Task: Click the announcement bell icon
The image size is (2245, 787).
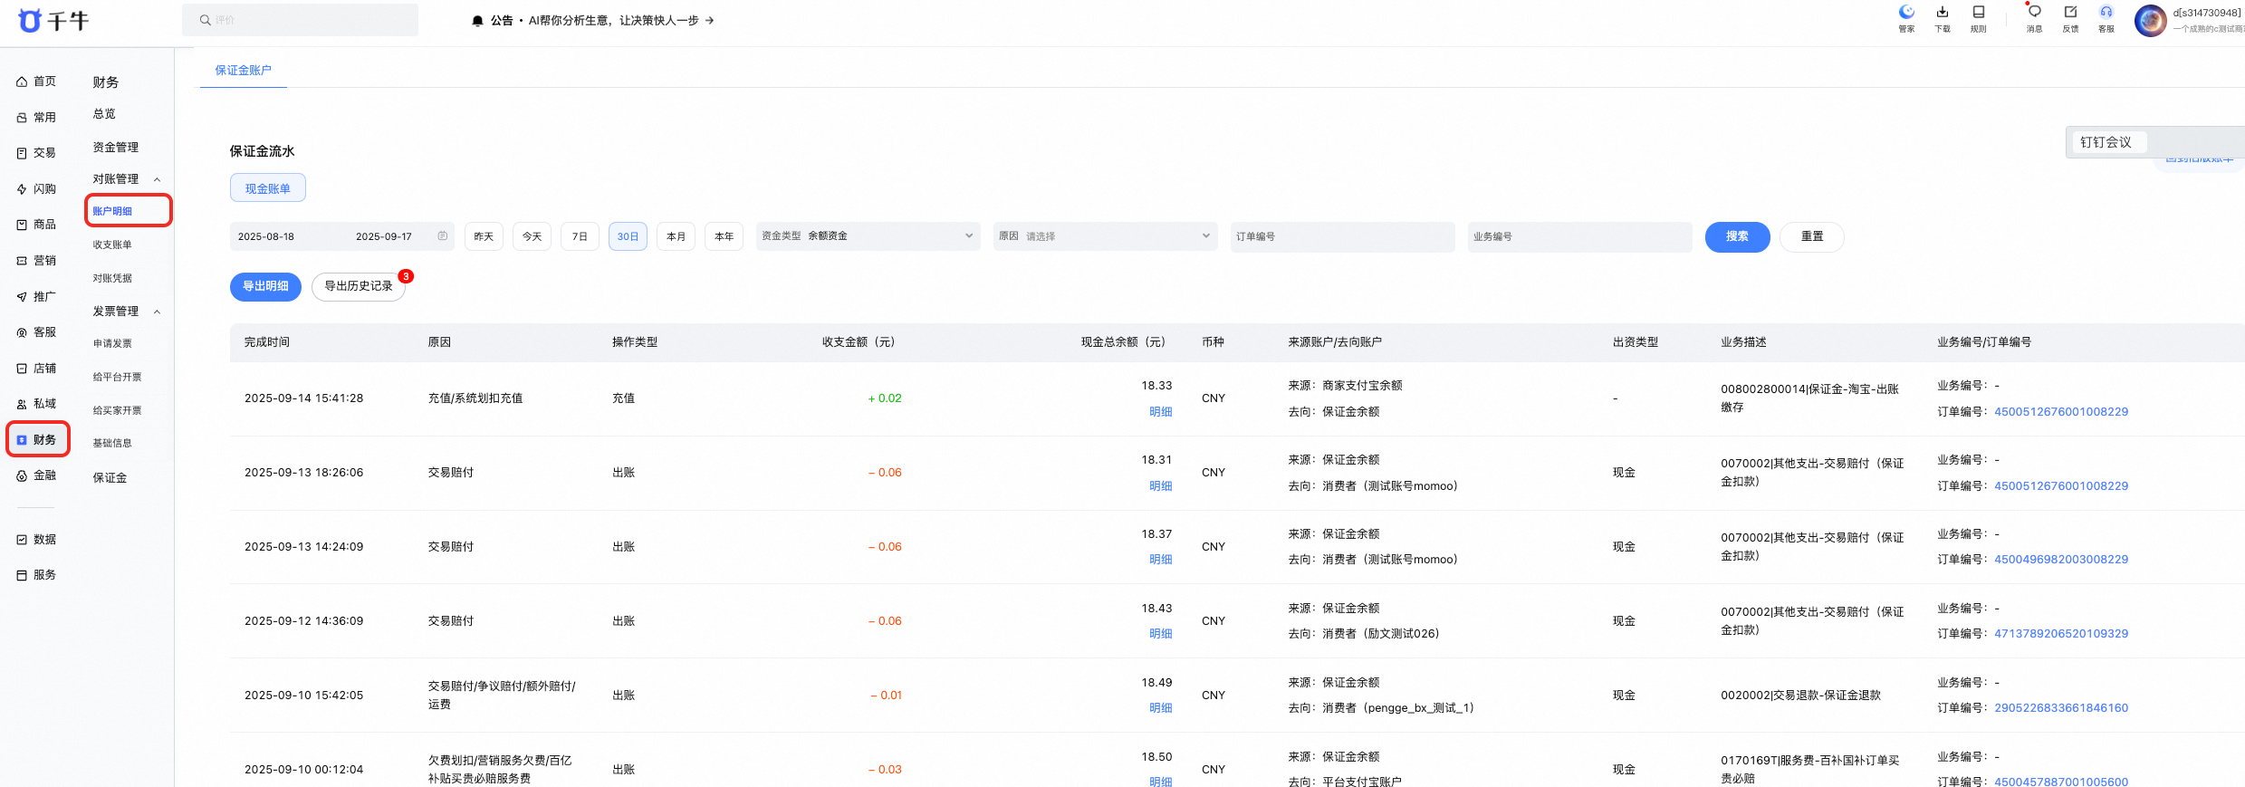Action: [x=477, y=21]
